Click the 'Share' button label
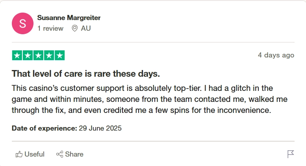306x166 pixels. click(74, 154)
